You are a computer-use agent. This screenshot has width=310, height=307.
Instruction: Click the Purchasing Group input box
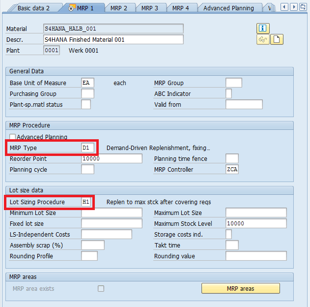[87, 93]
